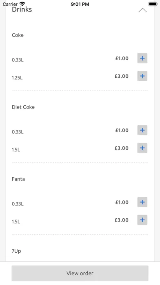Image resolution: width=160 pixels, height=285 pixels.
Task: Tap the £3.00 price for Diet Coke 1.5L
Action: pyautogui.click(x=121, y=148)
